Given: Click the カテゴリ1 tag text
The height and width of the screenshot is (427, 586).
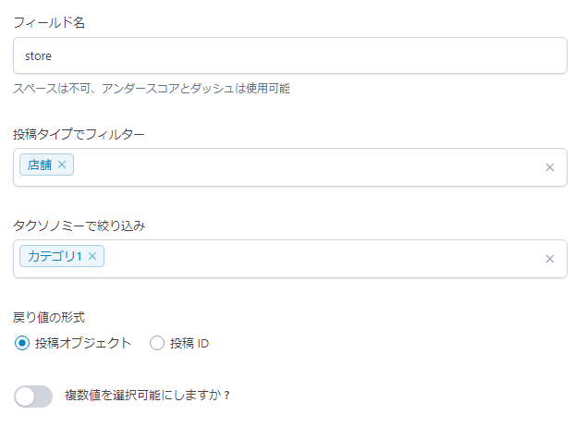Looking at the screenshot, I should pyautogui.click(x=55, y=256).
